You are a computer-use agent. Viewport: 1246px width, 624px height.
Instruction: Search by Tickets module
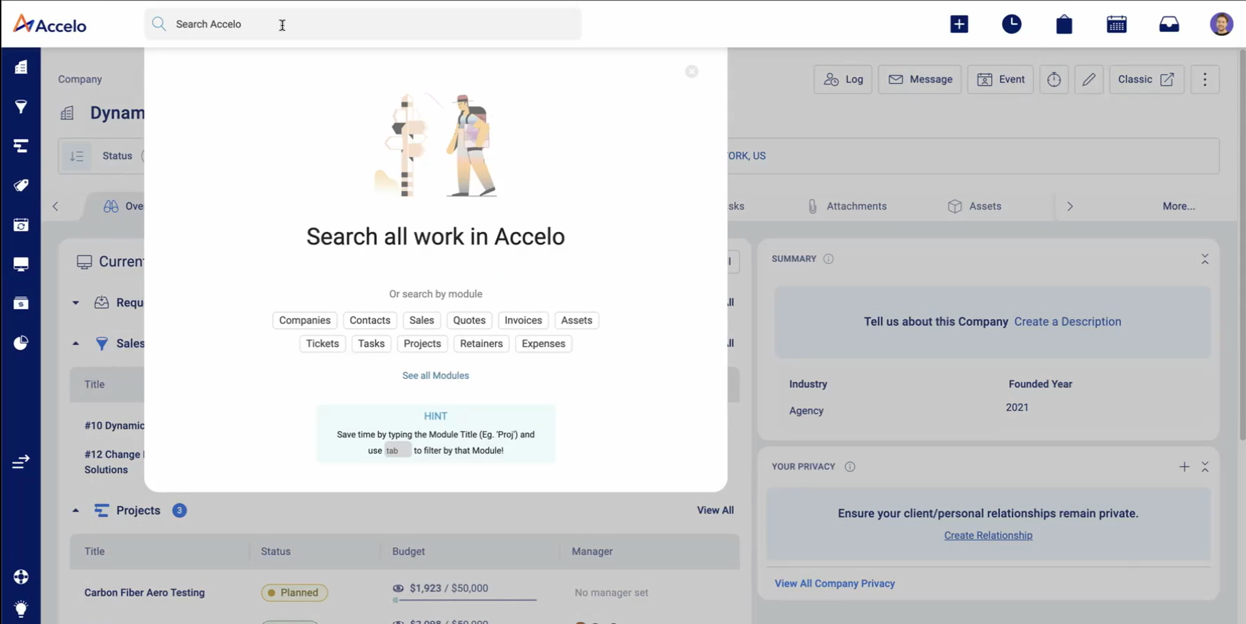[x=322, y=344]
